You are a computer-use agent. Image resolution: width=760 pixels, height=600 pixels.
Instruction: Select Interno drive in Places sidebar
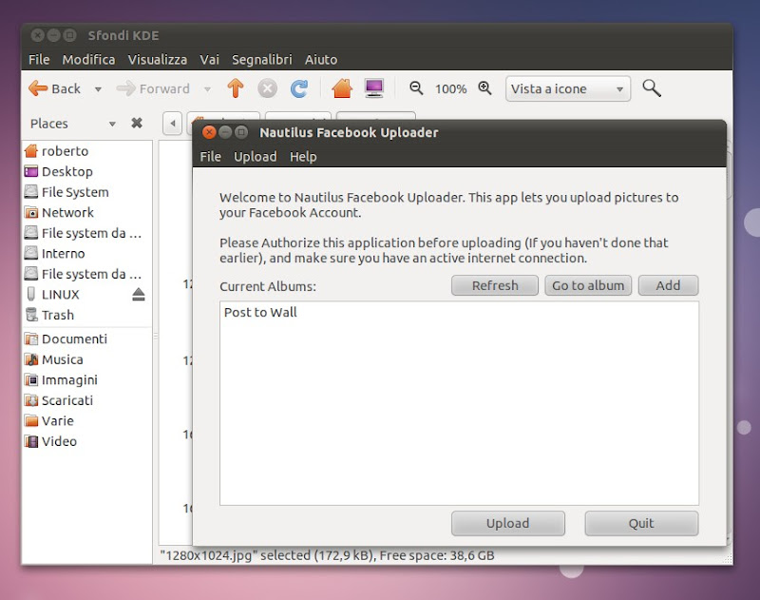(87, 254)
